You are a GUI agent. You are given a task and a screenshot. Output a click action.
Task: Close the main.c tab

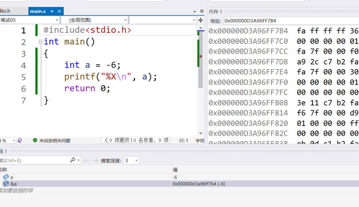tap(59, 11)
